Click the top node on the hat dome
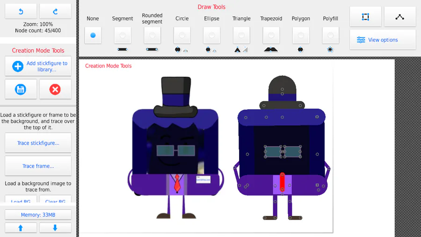The image size is (421, 237). coord(282,89)
